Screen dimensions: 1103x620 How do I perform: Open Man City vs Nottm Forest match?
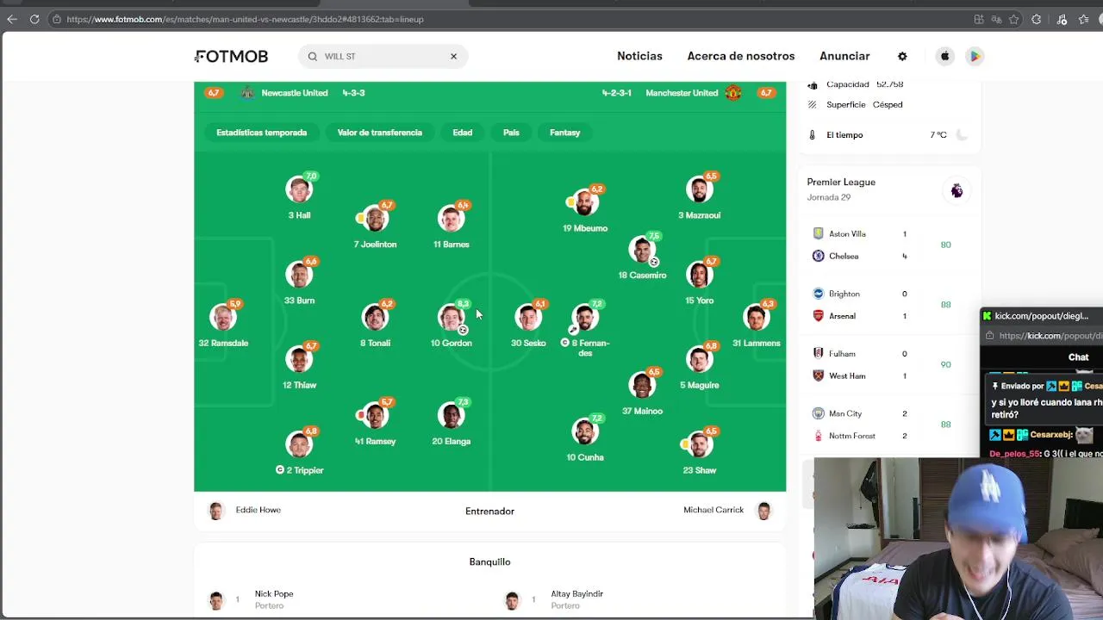click(x=889, y=425)
